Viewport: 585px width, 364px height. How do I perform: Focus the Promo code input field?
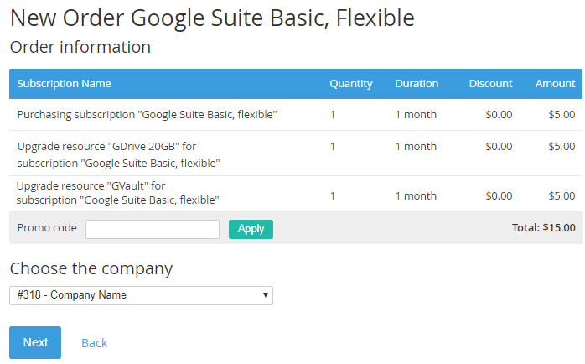point(153,229)
